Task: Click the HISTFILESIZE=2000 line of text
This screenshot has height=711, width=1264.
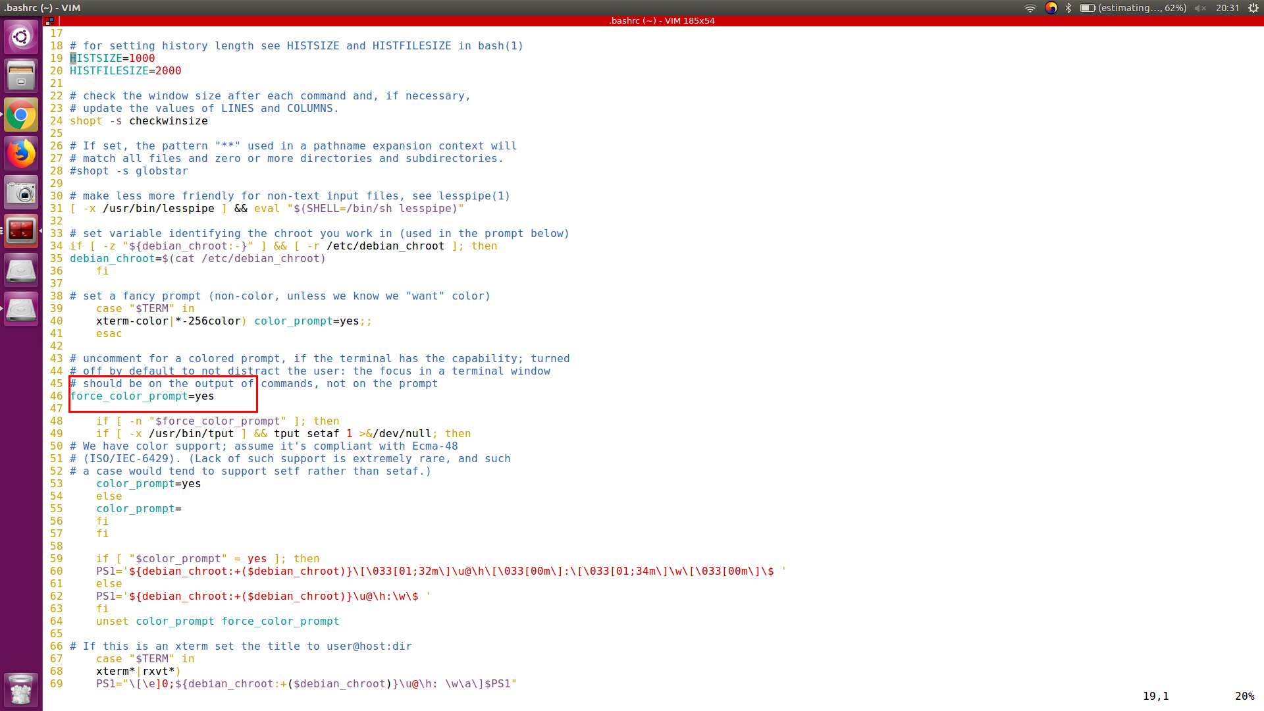Action: [125, 71]
